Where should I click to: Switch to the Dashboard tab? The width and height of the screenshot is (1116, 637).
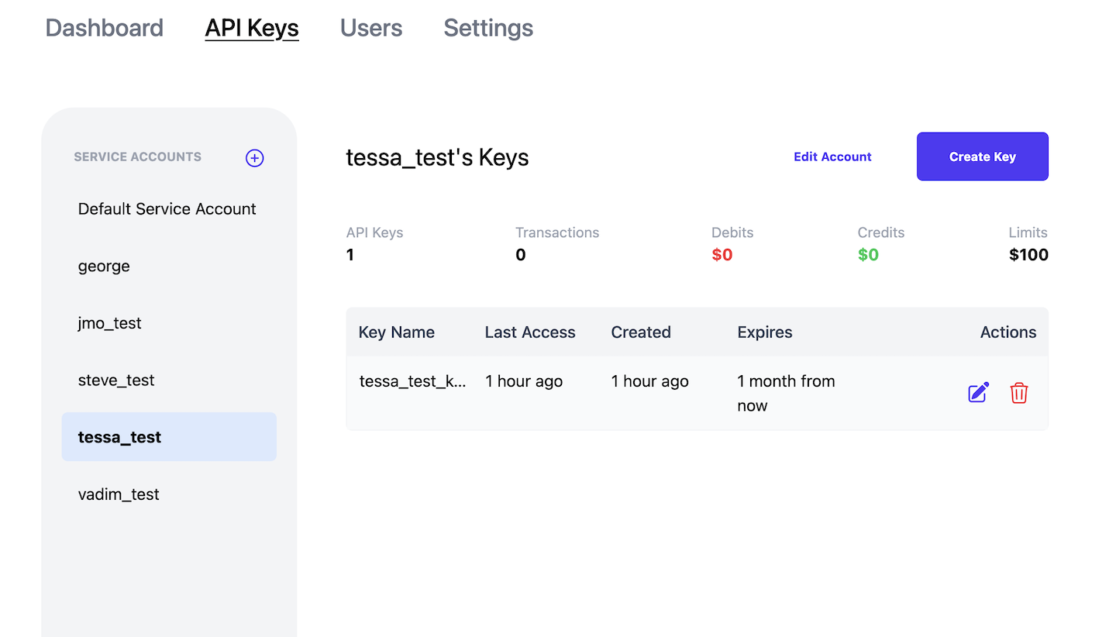104,28
